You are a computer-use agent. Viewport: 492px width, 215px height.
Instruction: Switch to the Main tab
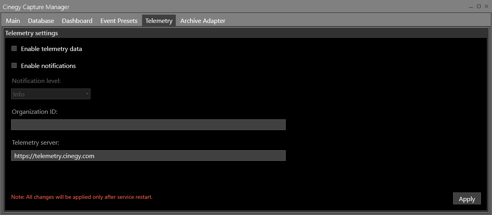[13, 21]
